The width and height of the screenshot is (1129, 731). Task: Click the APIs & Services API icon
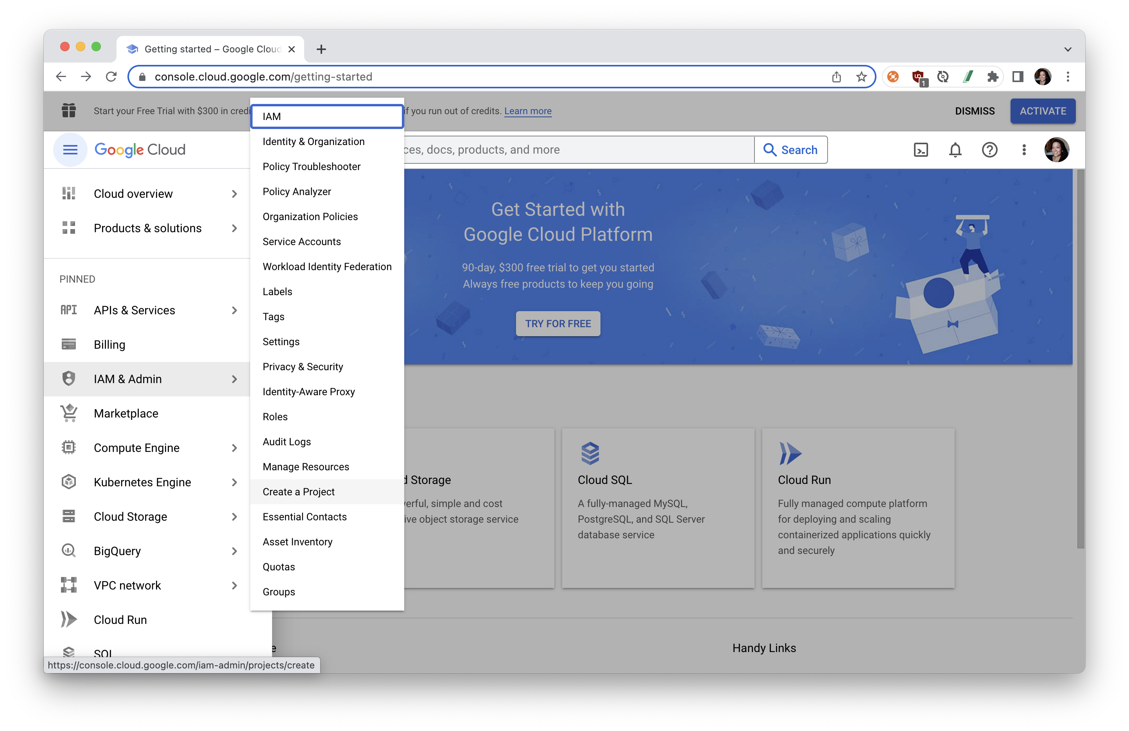coord(69,310)
